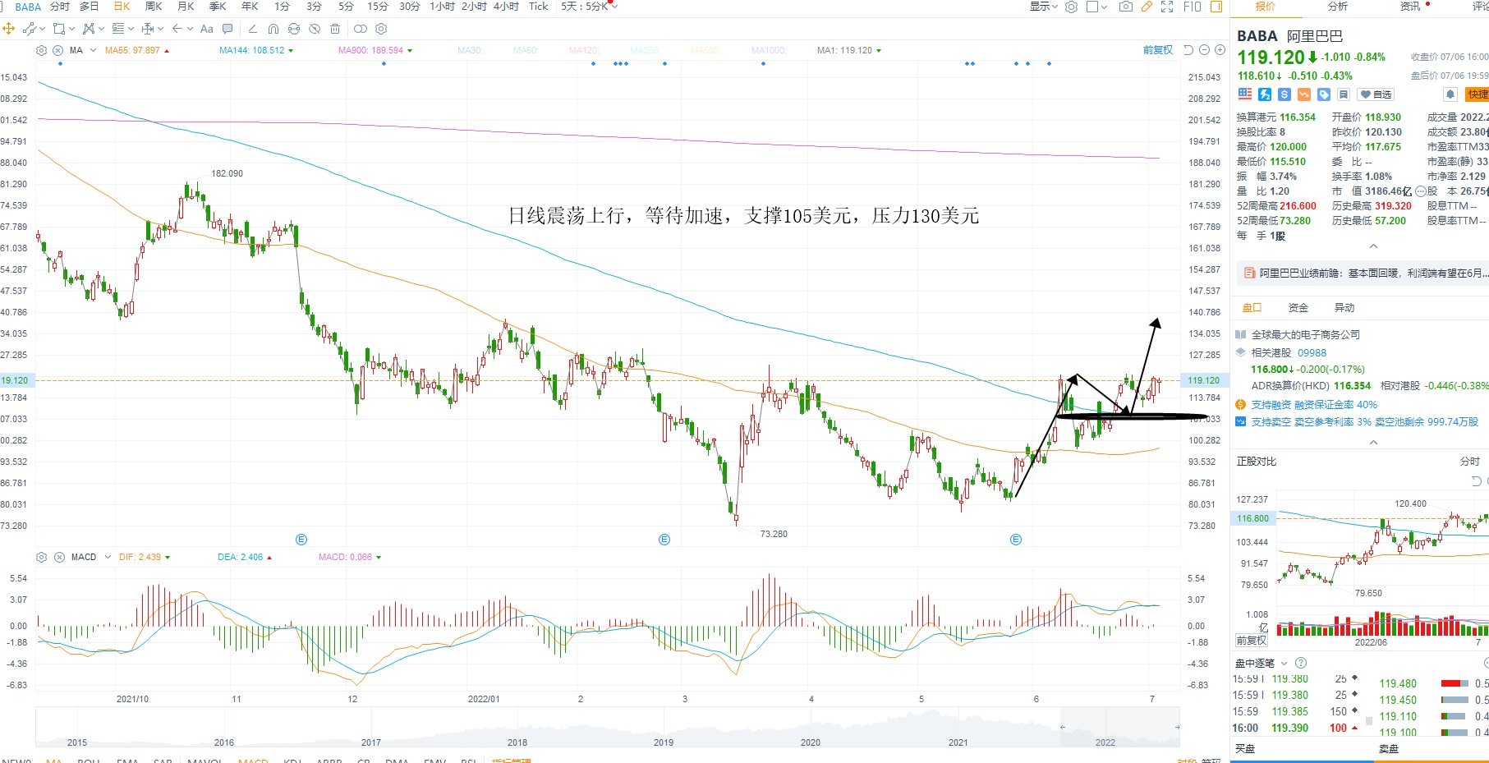
Task: Open MA indicator settings gear
Action: 42,50
